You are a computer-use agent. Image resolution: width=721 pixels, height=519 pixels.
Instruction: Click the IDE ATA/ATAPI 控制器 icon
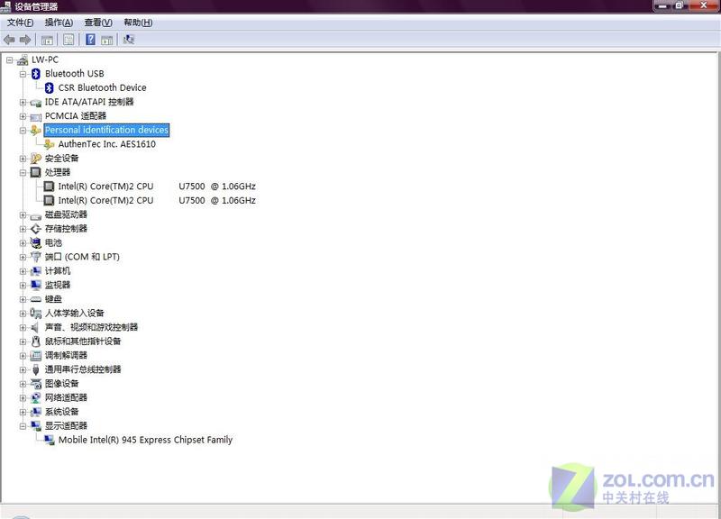pos(36,103)
